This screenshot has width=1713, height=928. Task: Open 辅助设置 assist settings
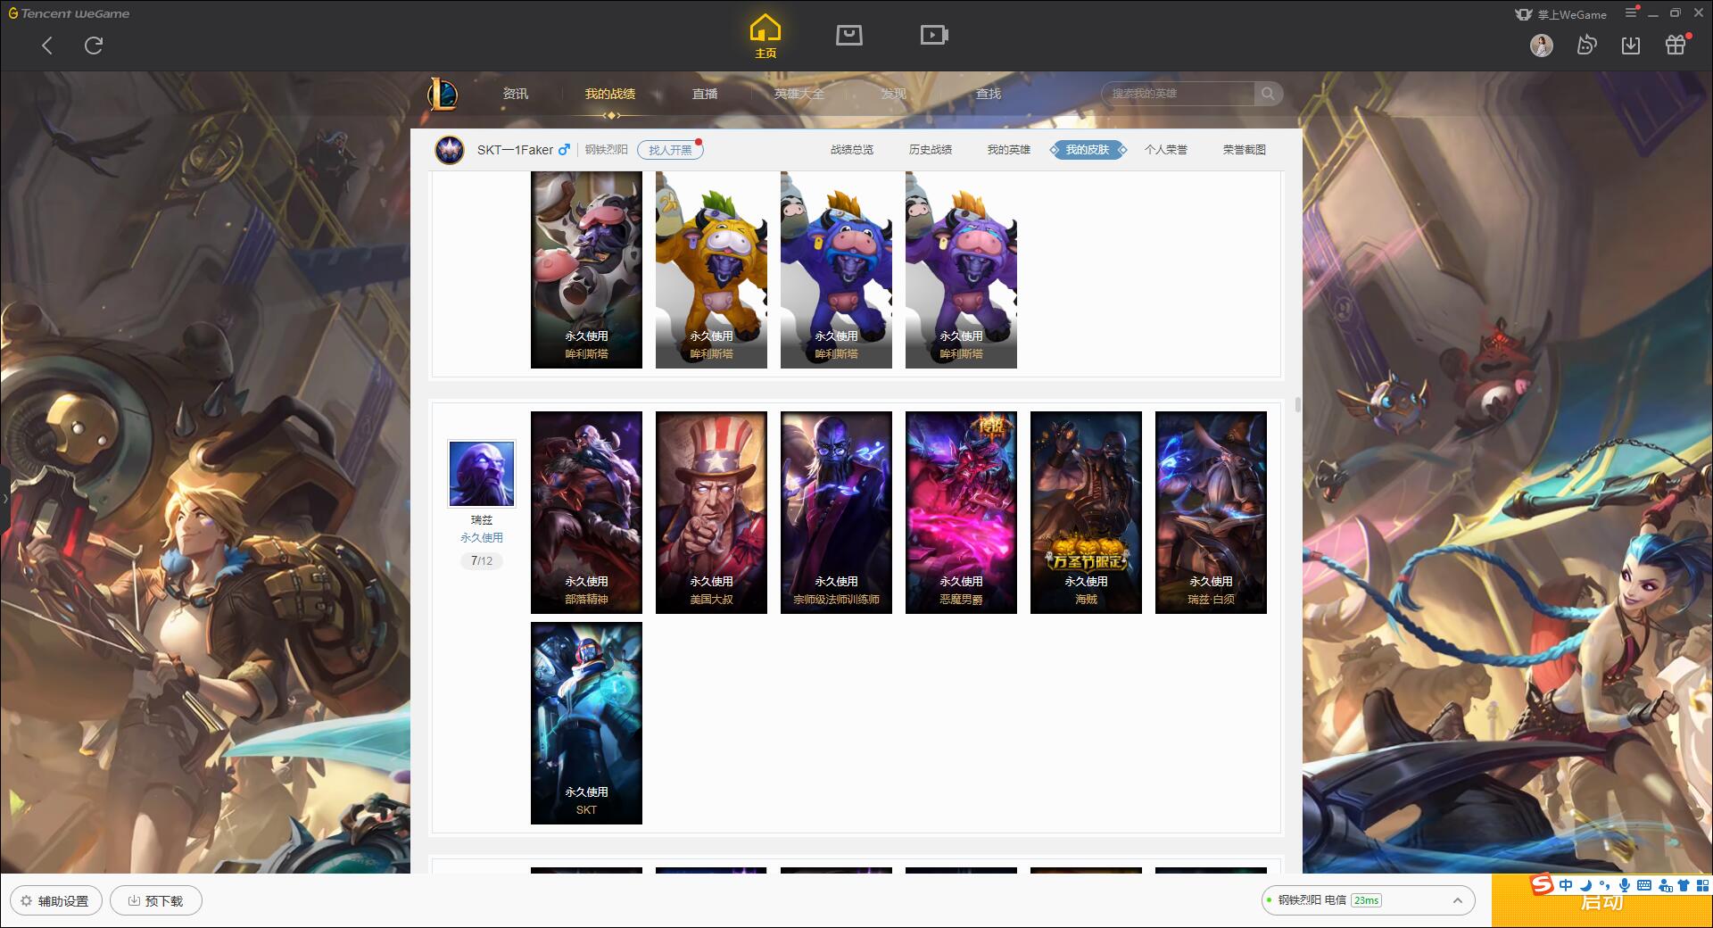[x=55, y=901]
